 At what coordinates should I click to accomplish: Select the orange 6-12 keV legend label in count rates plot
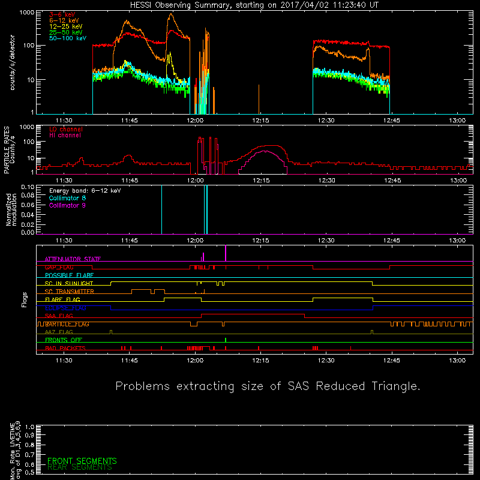(64, 20)
